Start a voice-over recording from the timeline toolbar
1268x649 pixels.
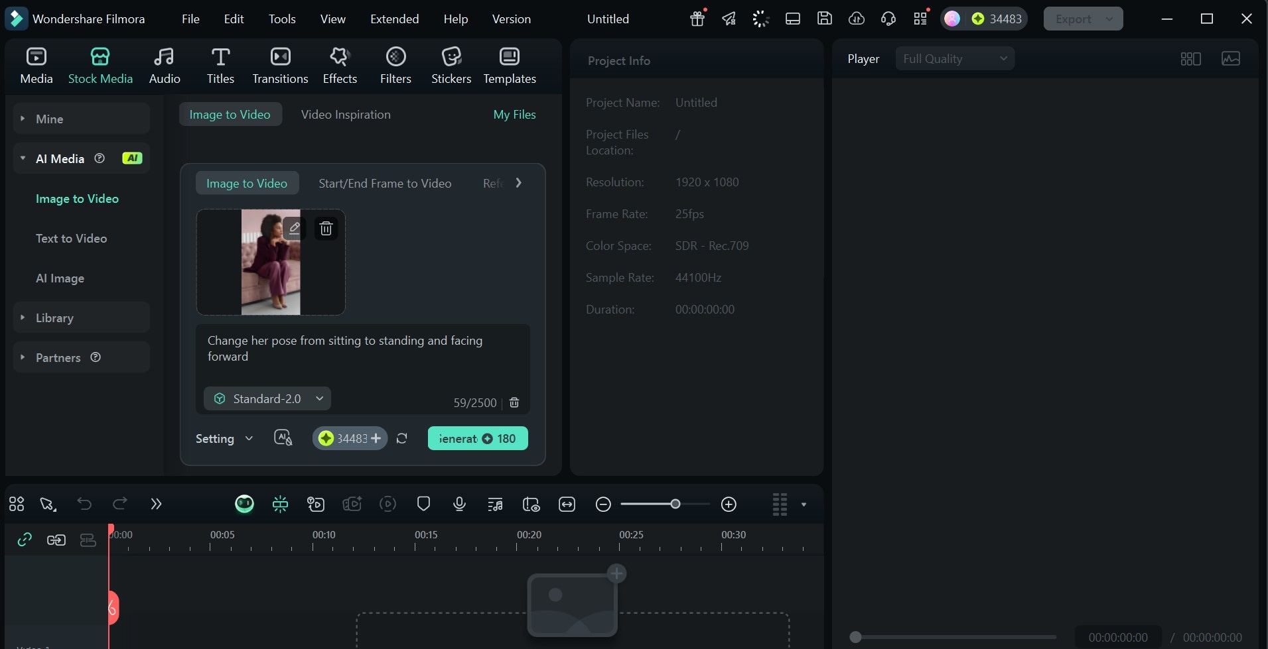click(459, 504)
